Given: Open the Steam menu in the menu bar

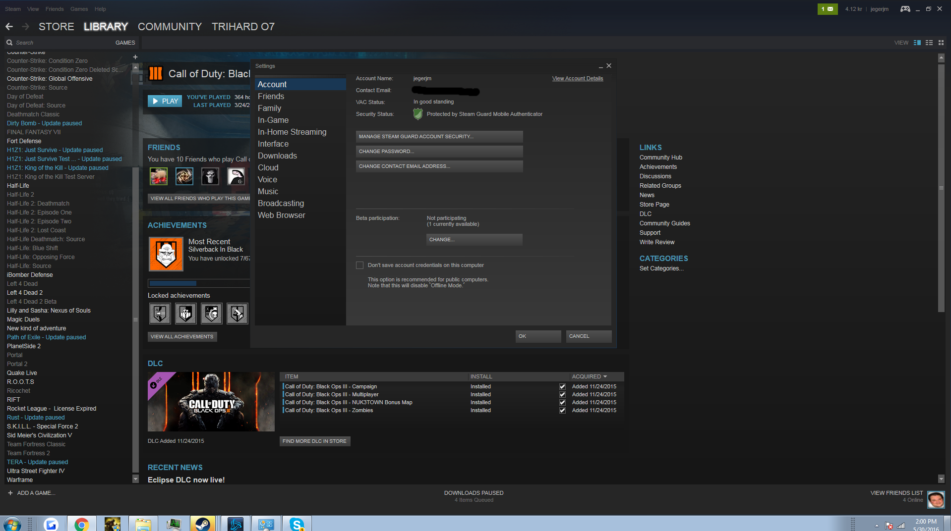Looking at the screenshot, I should (13, 9).
